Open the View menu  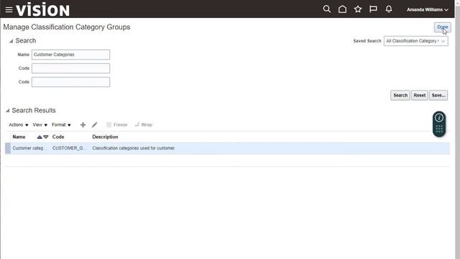[40, 124]
